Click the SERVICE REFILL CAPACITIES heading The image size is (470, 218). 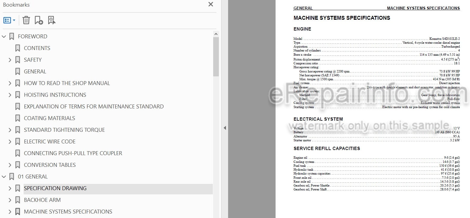coord(327,149)
